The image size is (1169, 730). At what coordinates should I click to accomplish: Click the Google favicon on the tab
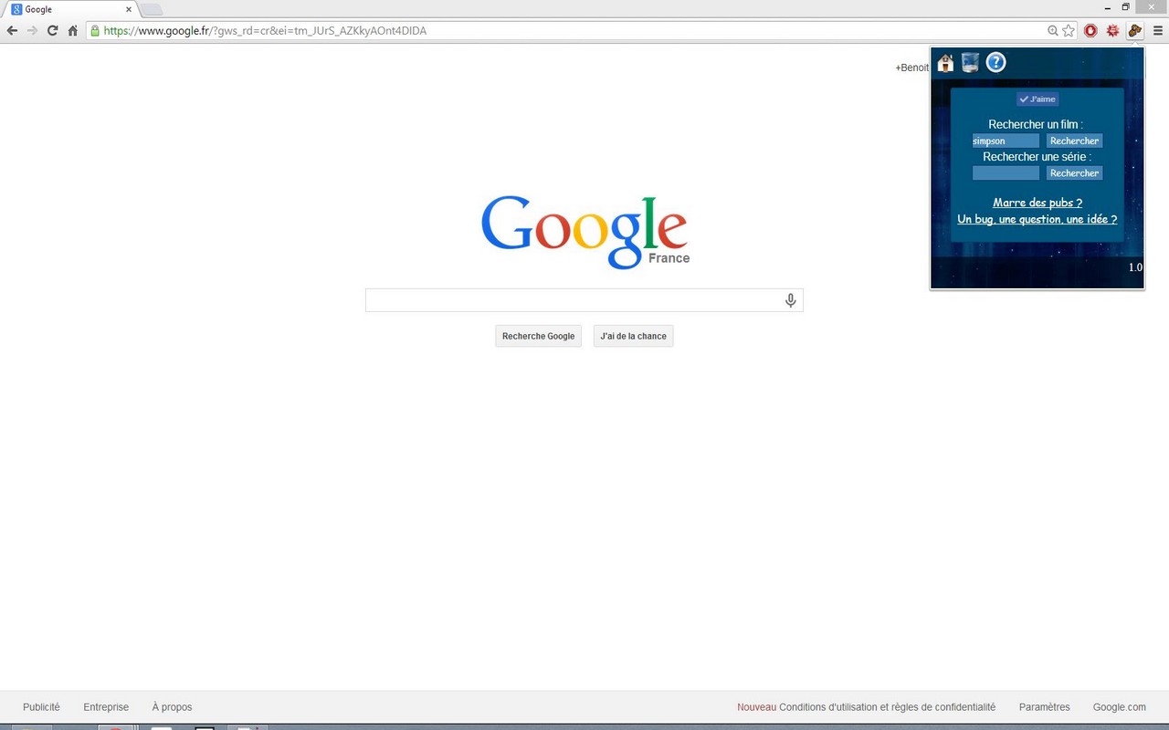16,9
